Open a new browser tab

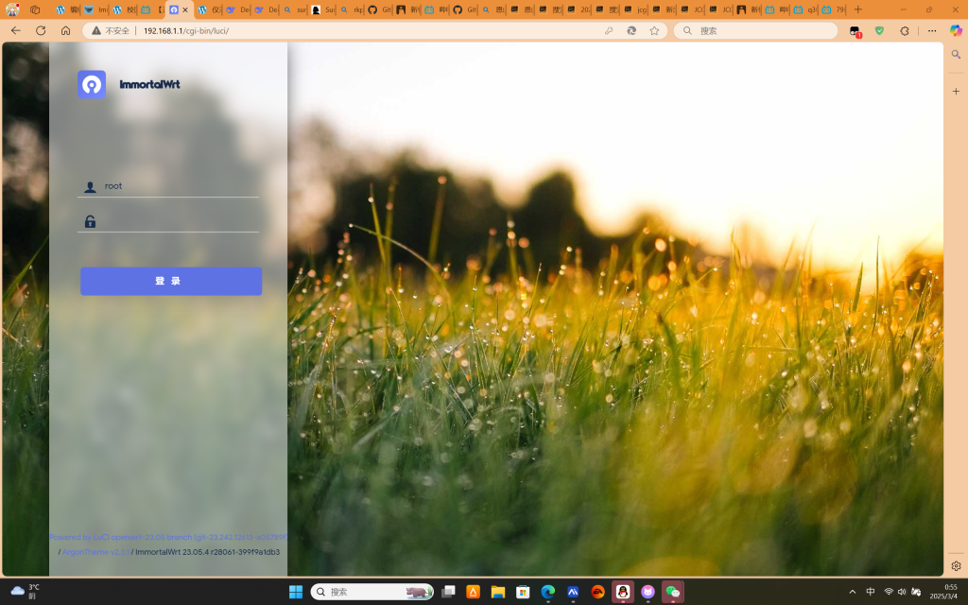click(858, 9)
